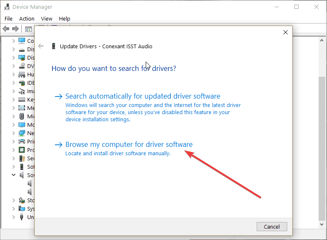Click the scrollbar up arrow
Screen dimensions: 327x240
tap(322, 40)
